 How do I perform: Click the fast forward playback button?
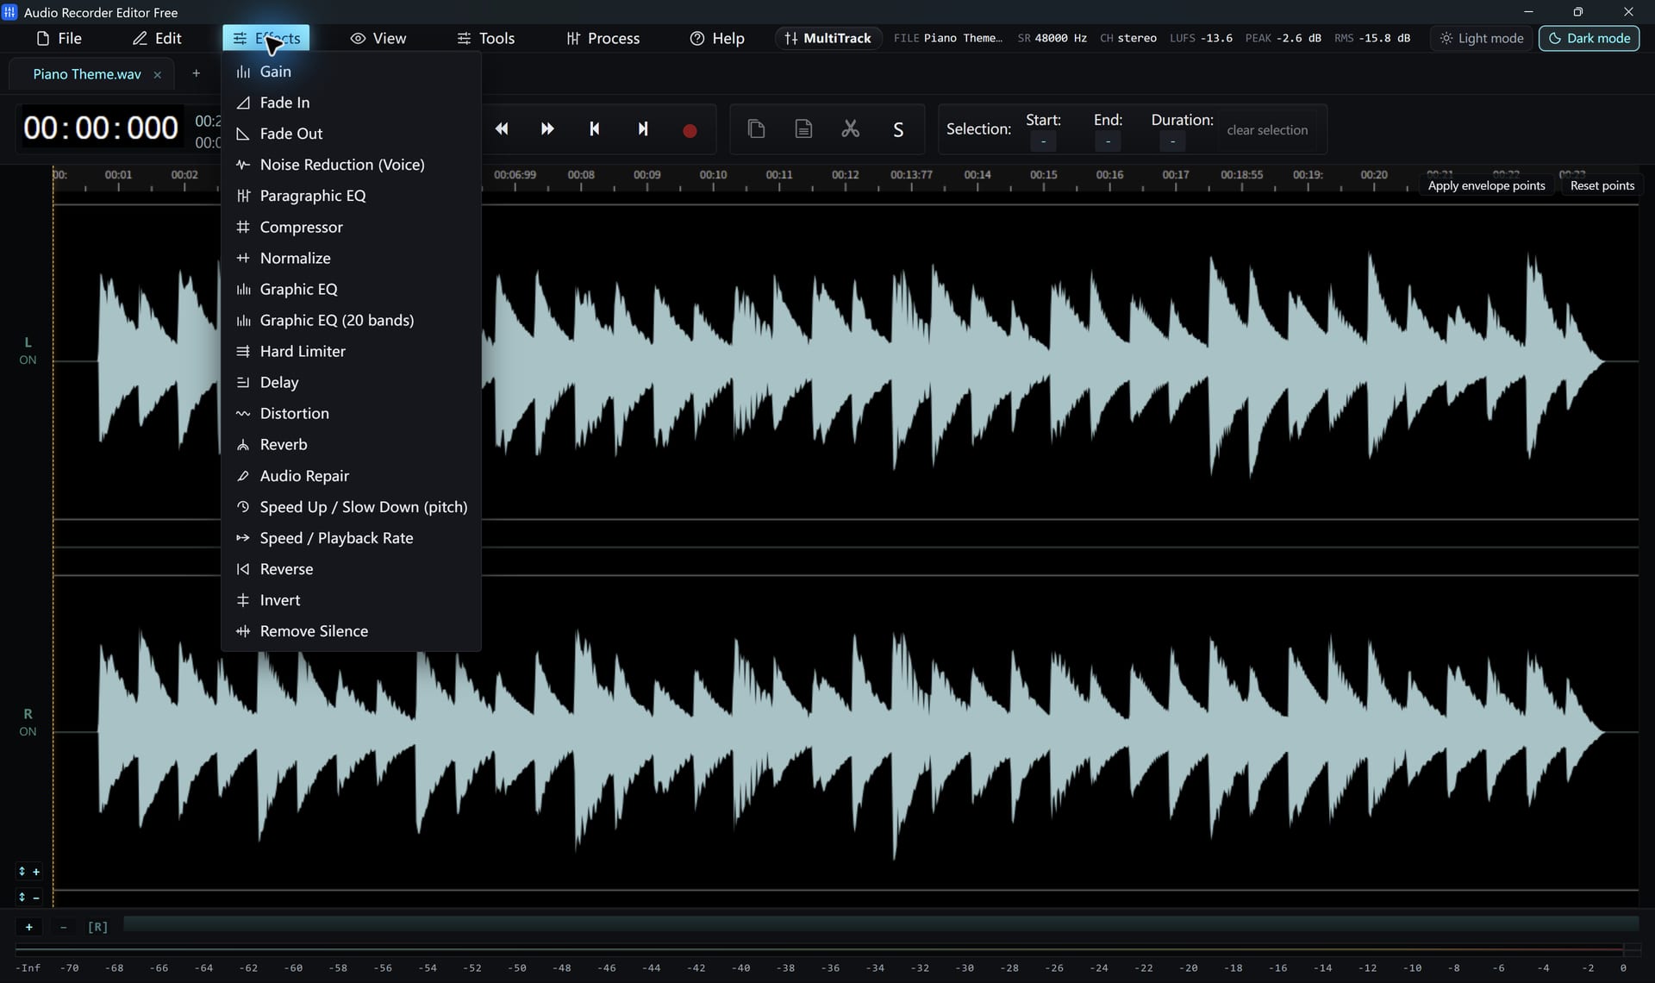(x=547, y=129)
